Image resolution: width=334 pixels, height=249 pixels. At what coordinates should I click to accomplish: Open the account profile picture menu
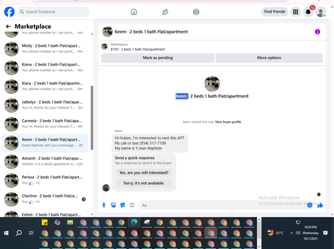(321, 12)
